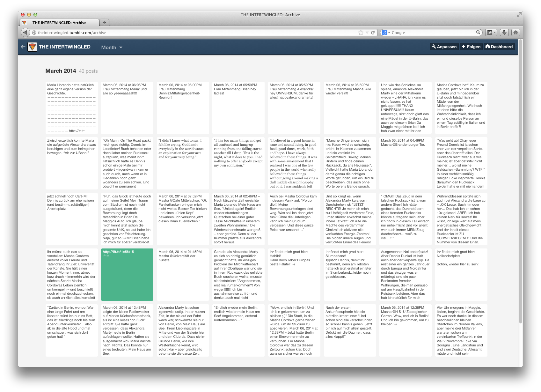
Task: Click the wrench icon on the Anpassen button
Action: click(434, 47)
